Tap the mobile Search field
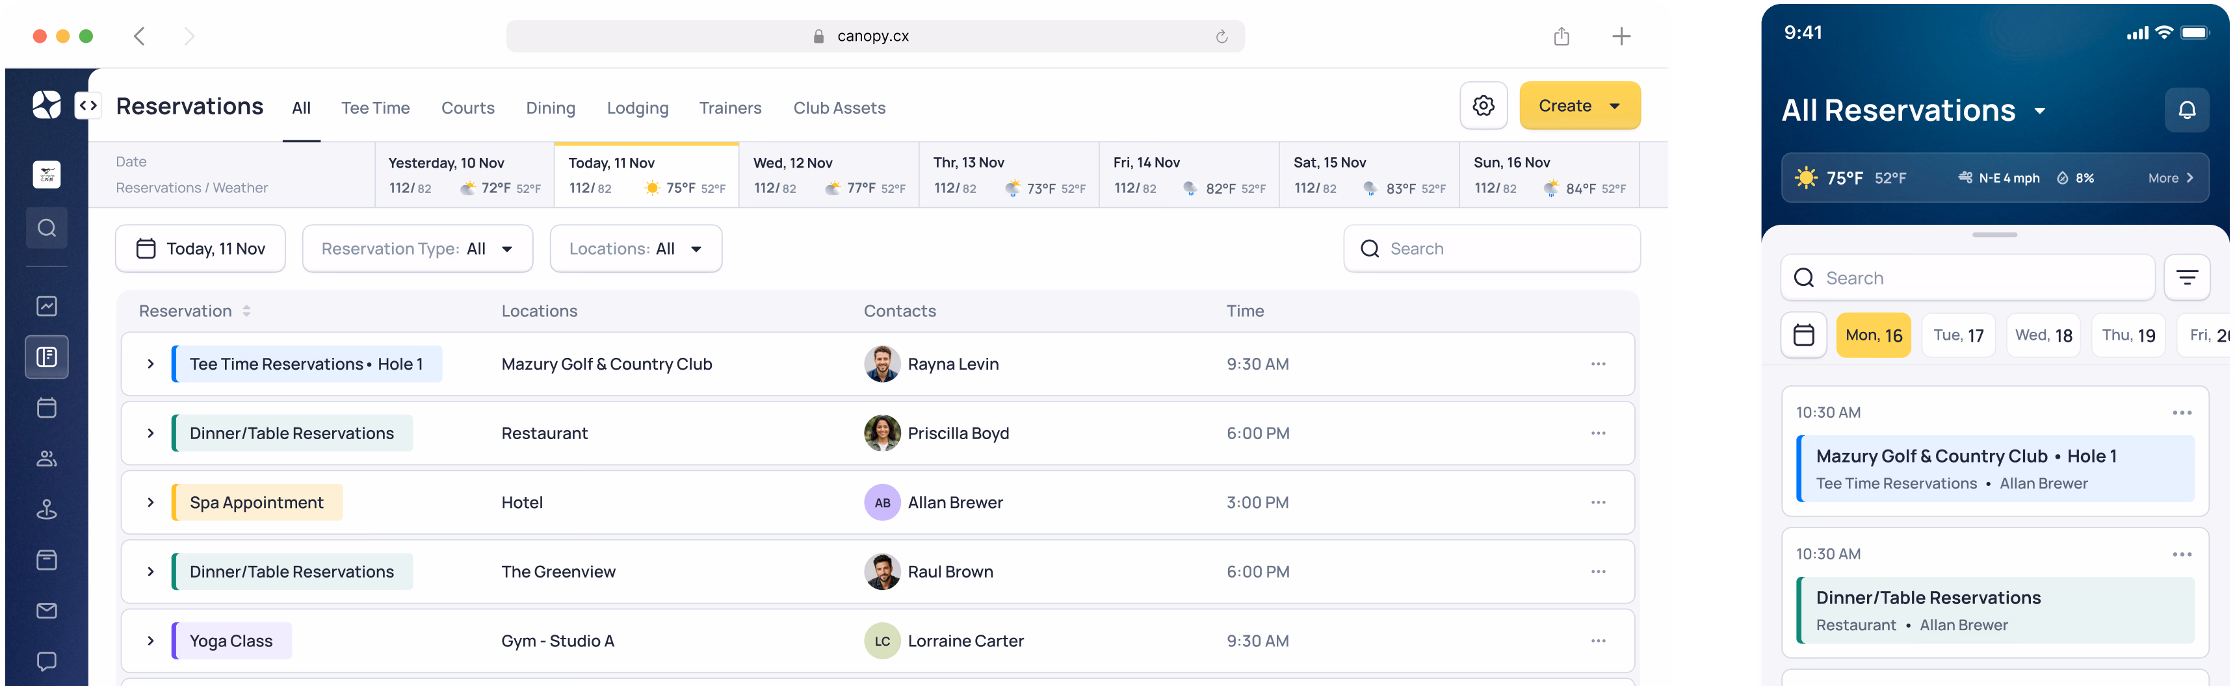The height and width of the screenshot is (686, 2235). click(x=1968, y=277)
